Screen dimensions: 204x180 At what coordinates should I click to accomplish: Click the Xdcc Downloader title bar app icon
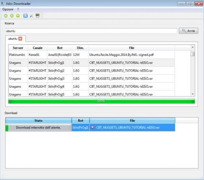(2, 4)
